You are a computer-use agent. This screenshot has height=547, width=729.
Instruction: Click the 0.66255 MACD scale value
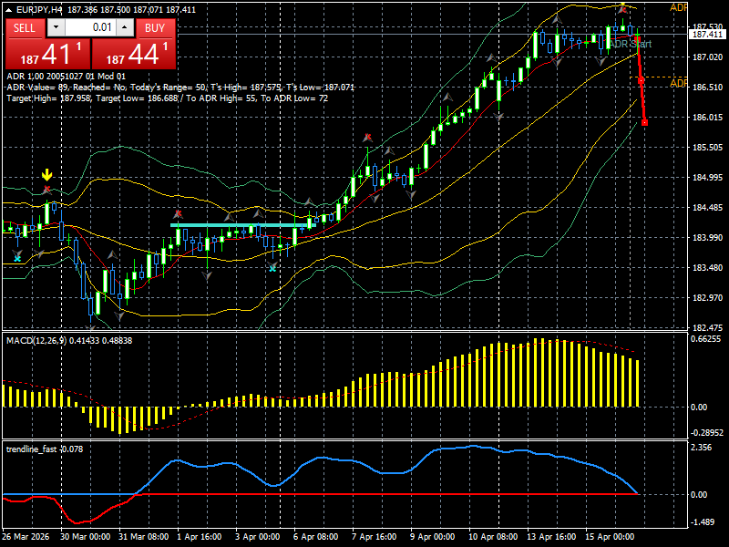coord(705,339)
